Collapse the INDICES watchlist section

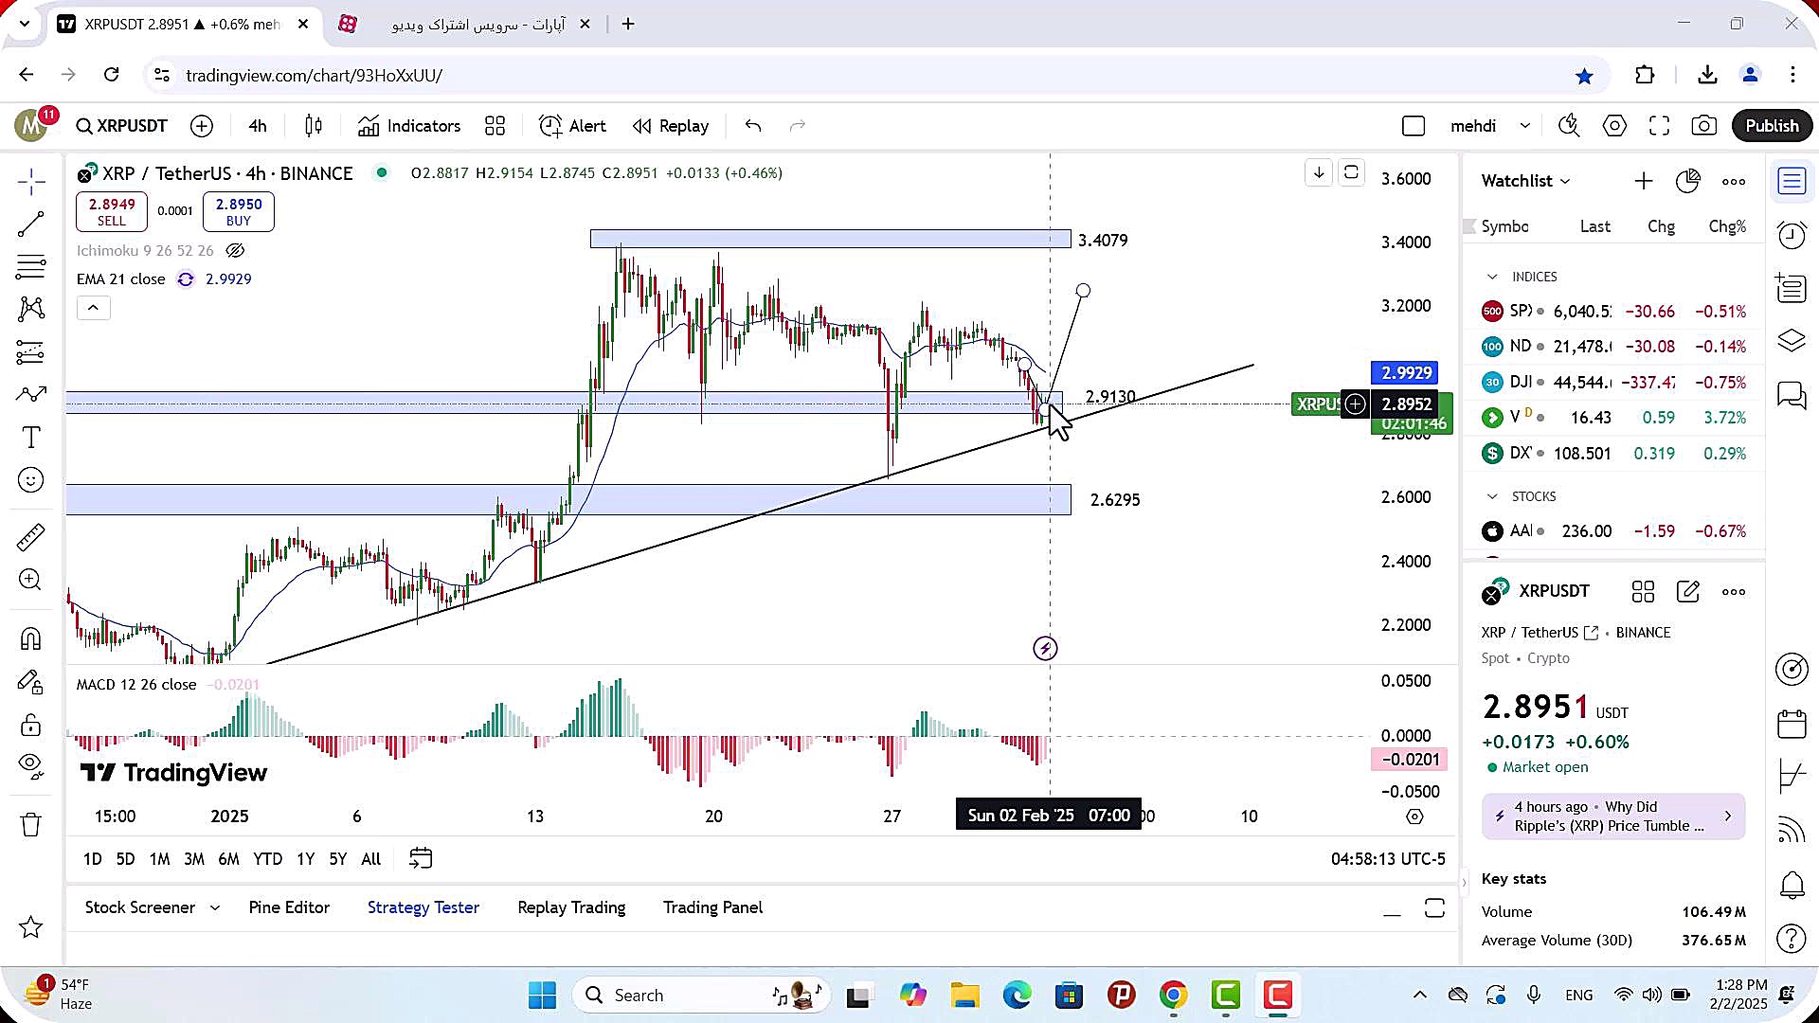1492,277
